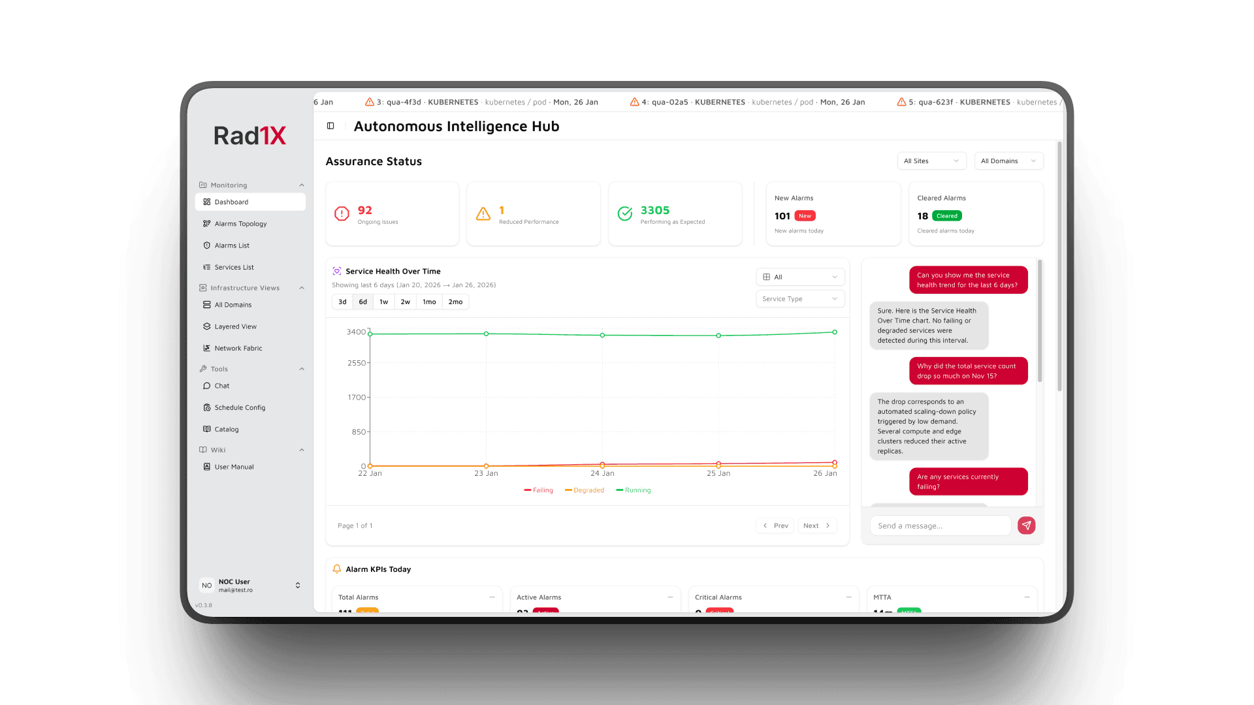Toggle the Failing series in chart legend
Screen dimensions: 1254x705
[x=538, y=490]
